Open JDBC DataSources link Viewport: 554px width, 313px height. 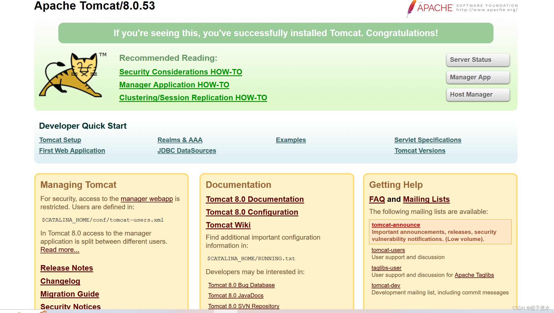click(x=187, y=151)
